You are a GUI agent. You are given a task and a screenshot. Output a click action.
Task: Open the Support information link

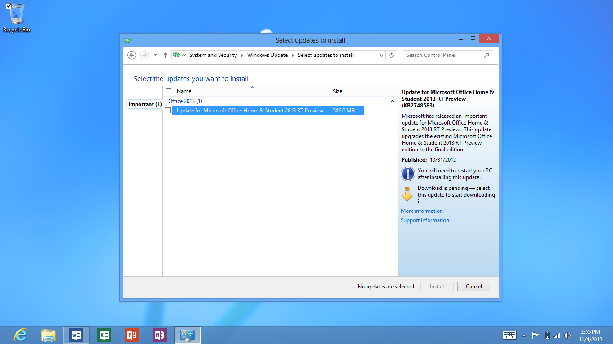point(425,220)
